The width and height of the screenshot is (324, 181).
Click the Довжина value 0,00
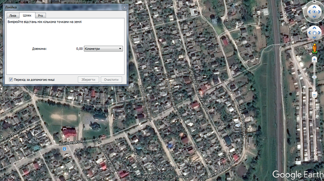tap(79, 49)
